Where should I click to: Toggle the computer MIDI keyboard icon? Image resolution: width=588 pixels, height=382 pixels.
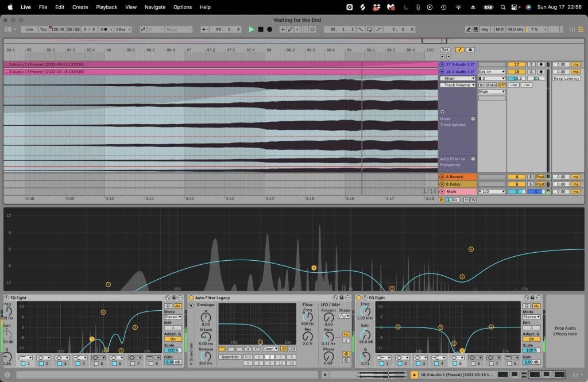tap(475, 29)
